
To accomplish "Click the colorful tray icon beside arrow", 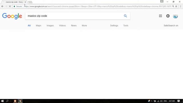I will [x=149, y=101].
